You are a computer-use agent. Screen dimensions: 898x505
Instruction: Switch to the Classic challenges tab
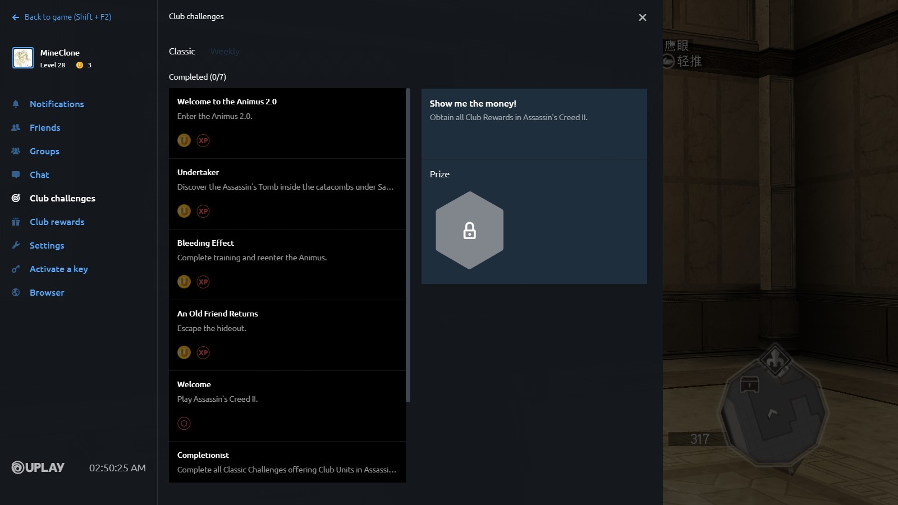[x=182, y=51]
